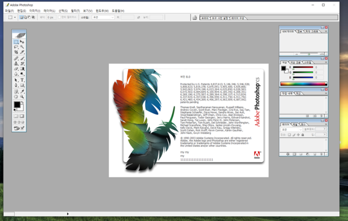348x221 pixels.
Task: Open the 파일(F) menu
Action: 9,11
